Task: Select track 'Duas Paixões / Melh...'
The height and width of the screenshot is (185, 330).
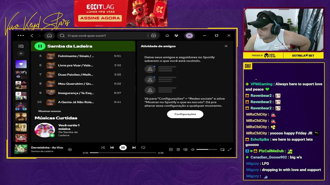Action: pos(76,75)
